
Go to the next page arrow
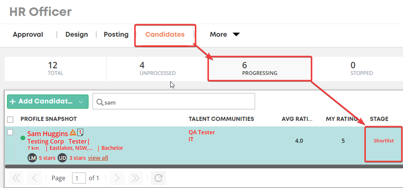(117, 178)
